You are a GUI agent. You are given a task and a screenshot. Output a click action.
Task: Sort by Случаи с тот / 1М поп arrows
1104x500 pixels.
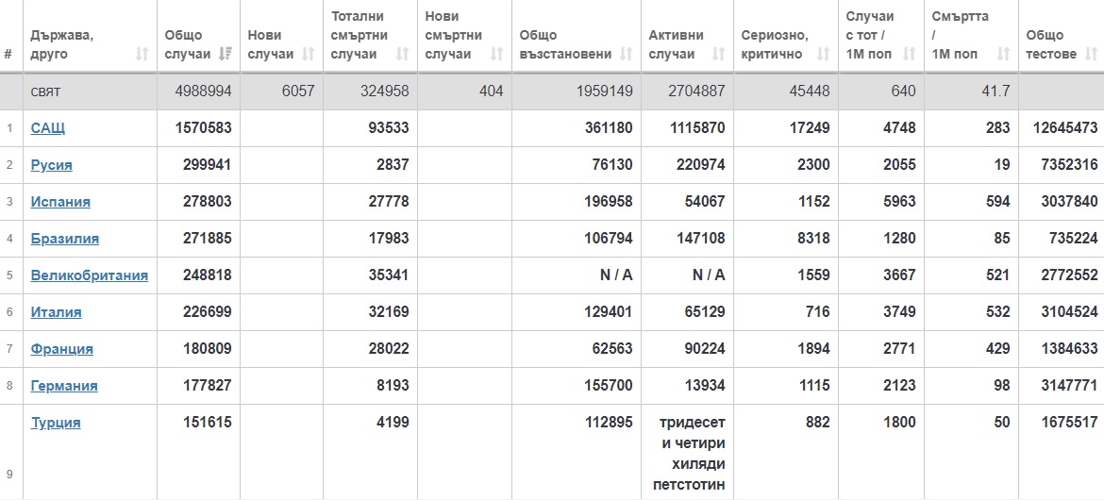tap(909, 54)
